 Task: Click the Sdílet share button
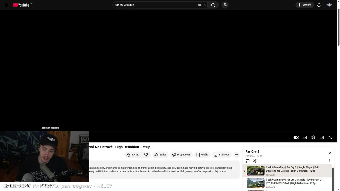(x=160, y=155)
